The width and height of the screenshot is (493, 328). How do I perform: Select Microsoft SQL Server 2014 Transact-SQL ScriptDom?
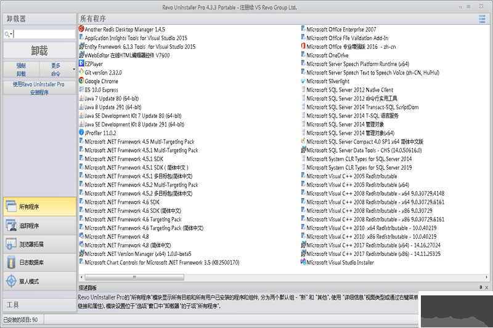(x=360, y=106)
